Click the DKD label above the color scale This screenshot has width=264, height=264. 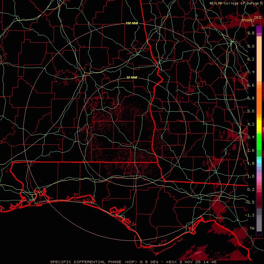pos(258,18)
